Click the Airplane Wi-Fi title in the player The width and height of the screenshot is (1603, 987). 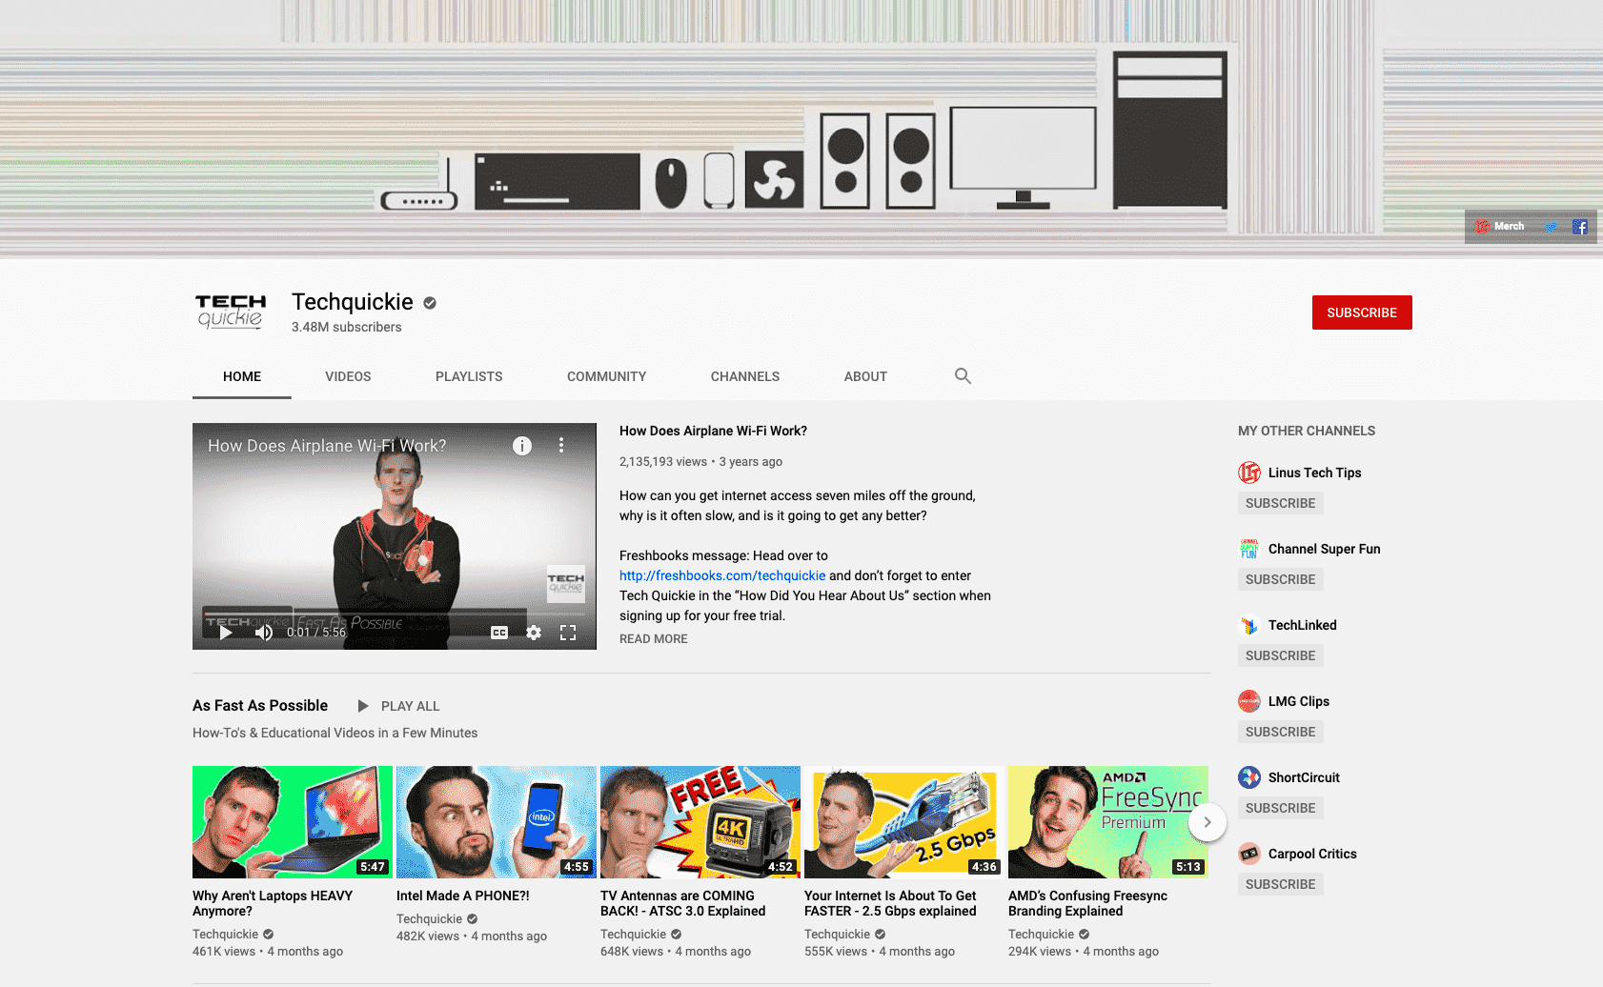pos(327,446)
